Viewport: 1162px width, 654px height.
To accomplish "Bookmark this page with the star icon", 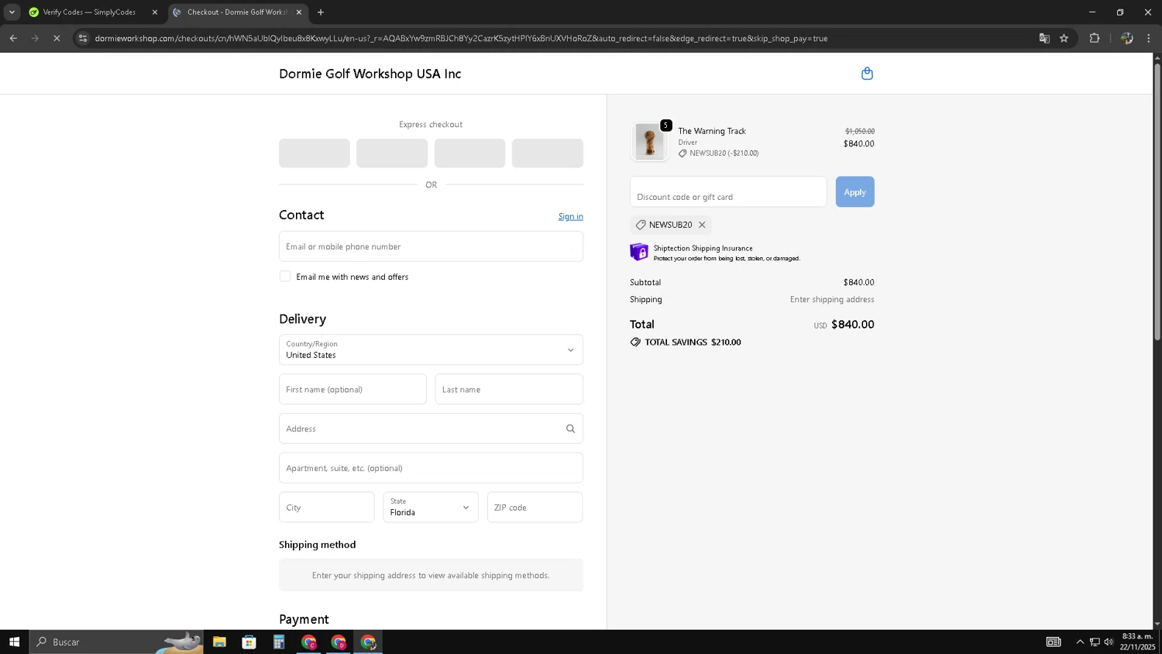I will (x=1064, y=38).
